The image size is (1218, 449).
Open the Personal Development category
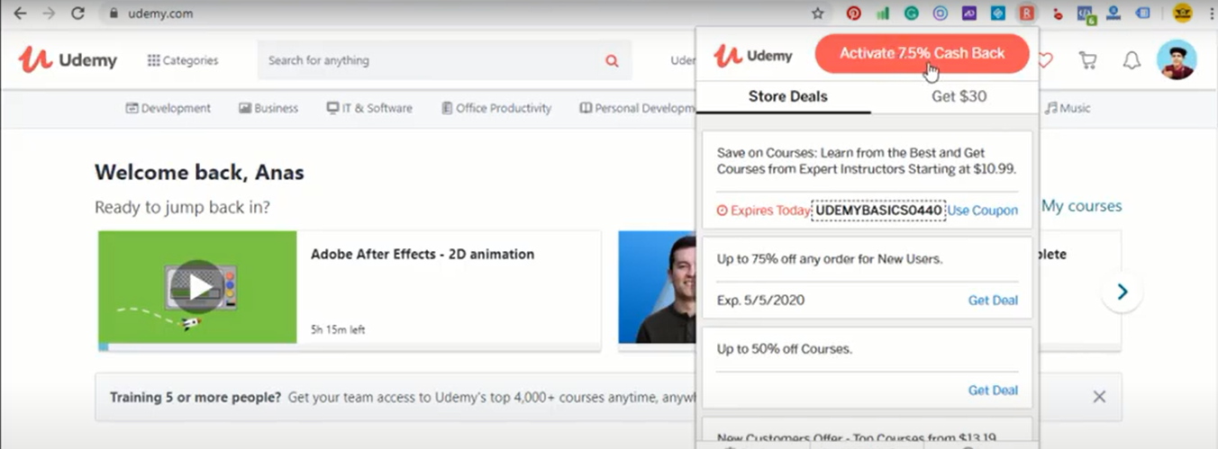click(638, 108)
